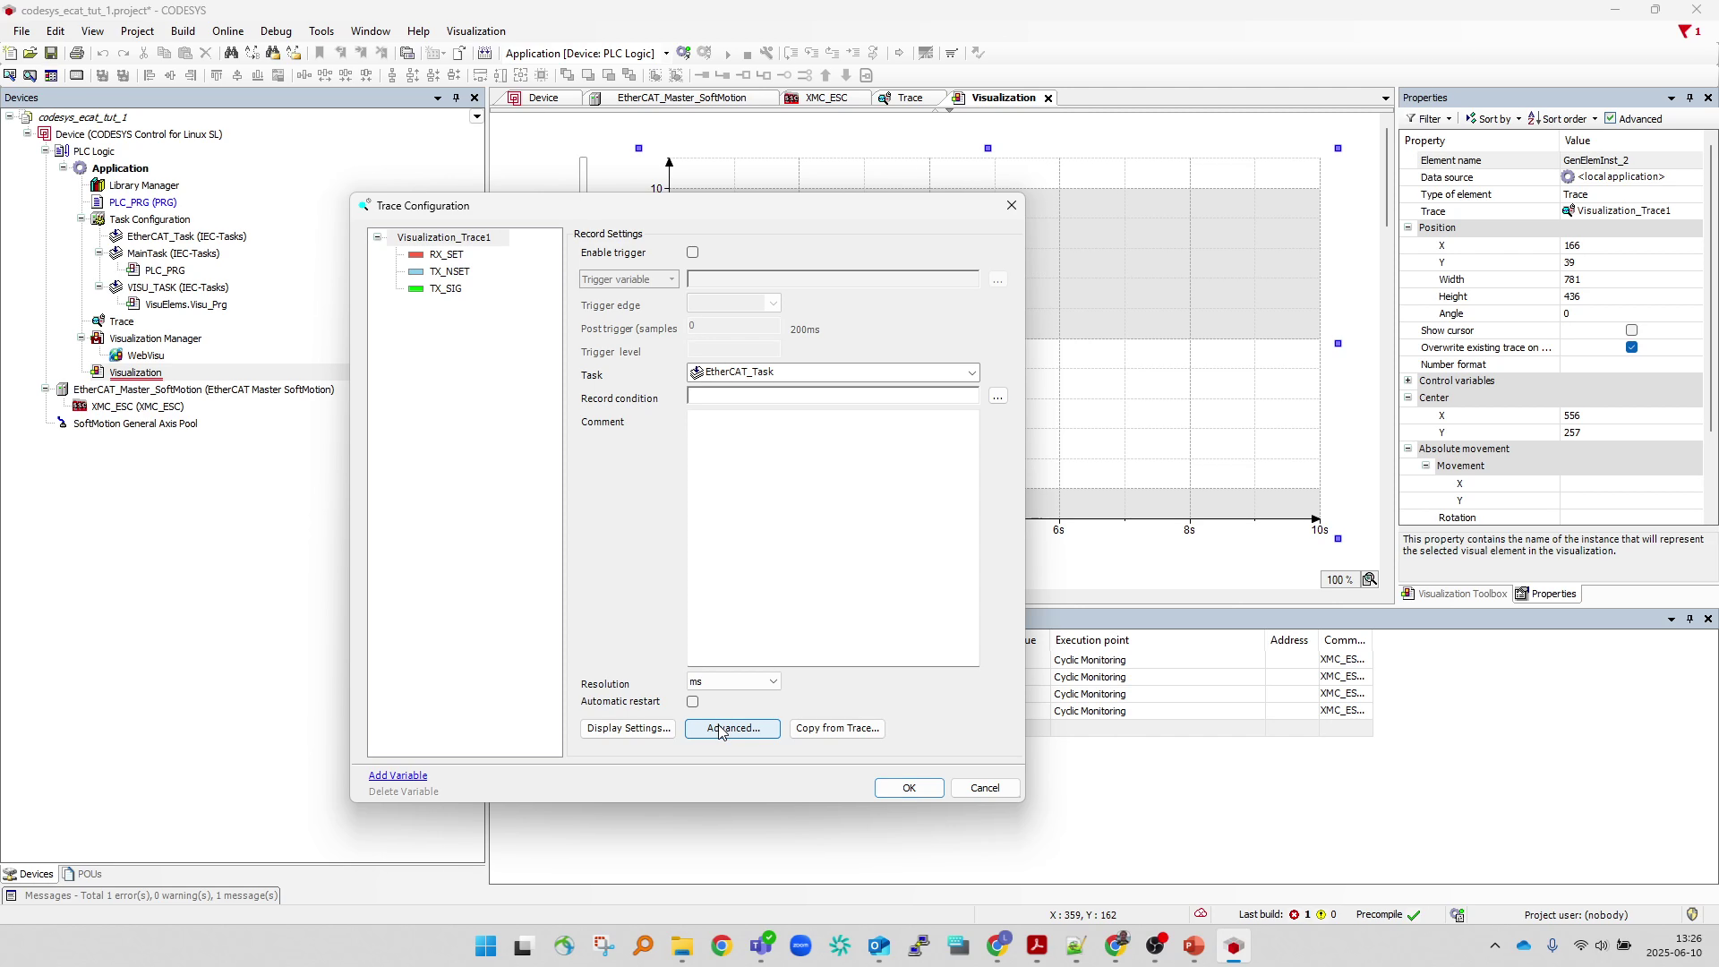The width and height of the screenshot is (1719, 967).
Task: Open the zoom magnifier icon in visualization
Action: coord(1370,580)
